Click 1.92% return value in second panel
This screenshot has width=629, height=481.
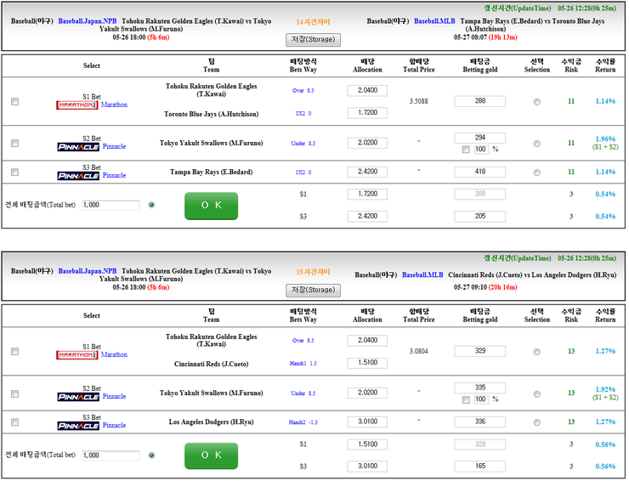coord(605,389)
